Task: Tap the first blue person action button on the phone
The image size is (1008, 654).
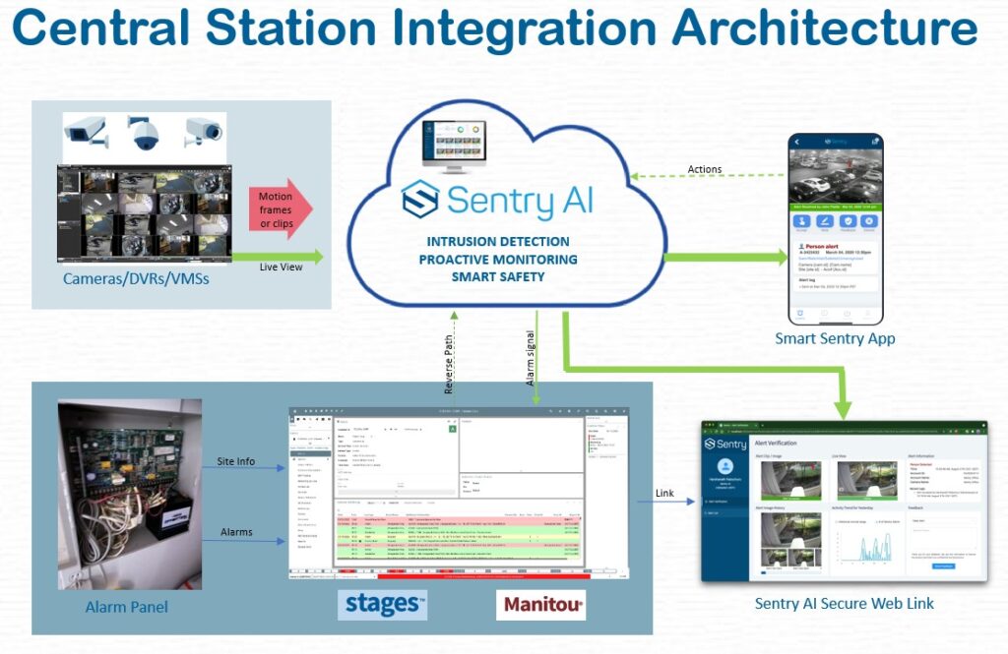Action: tap(801, 221)
